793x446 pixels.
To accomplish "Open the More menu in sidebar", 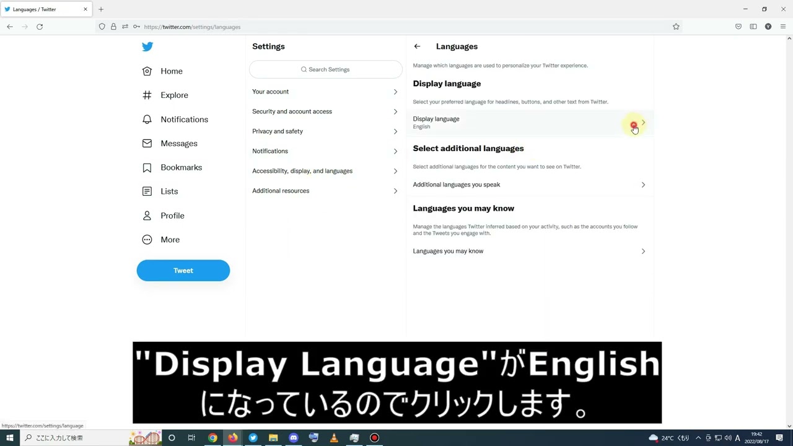I will tap(161, 240).
